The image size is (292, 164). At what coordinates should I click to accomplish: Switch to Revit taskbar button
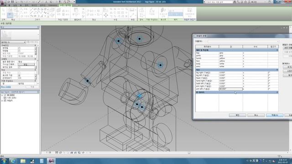pyautogui.click(x=51, y=161)
